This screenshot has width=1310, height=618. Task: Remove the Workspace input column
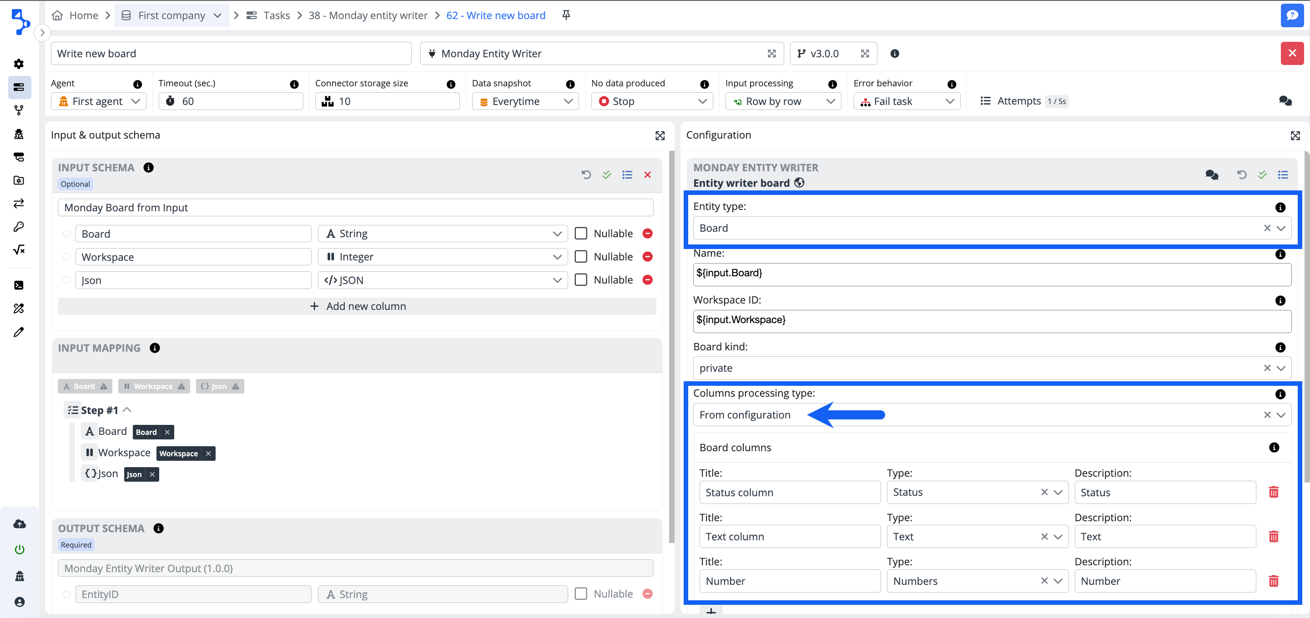647,257
